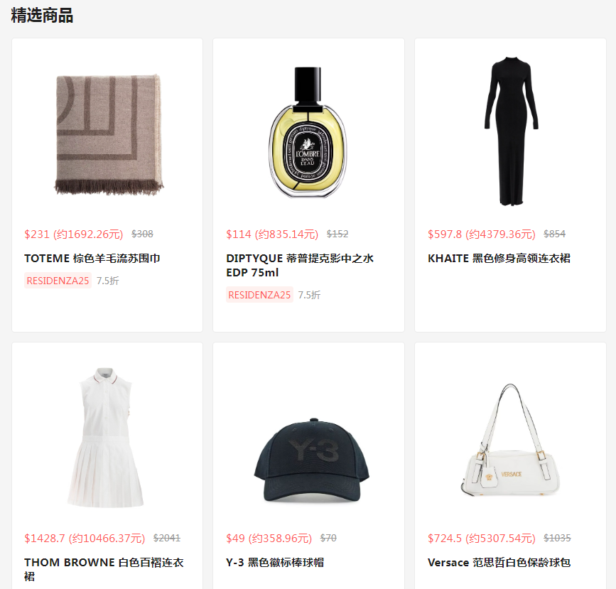This screenshot has width=616, height=589.
Task: Open the Diptyque perfume bottle image
Action: [308, 132]
